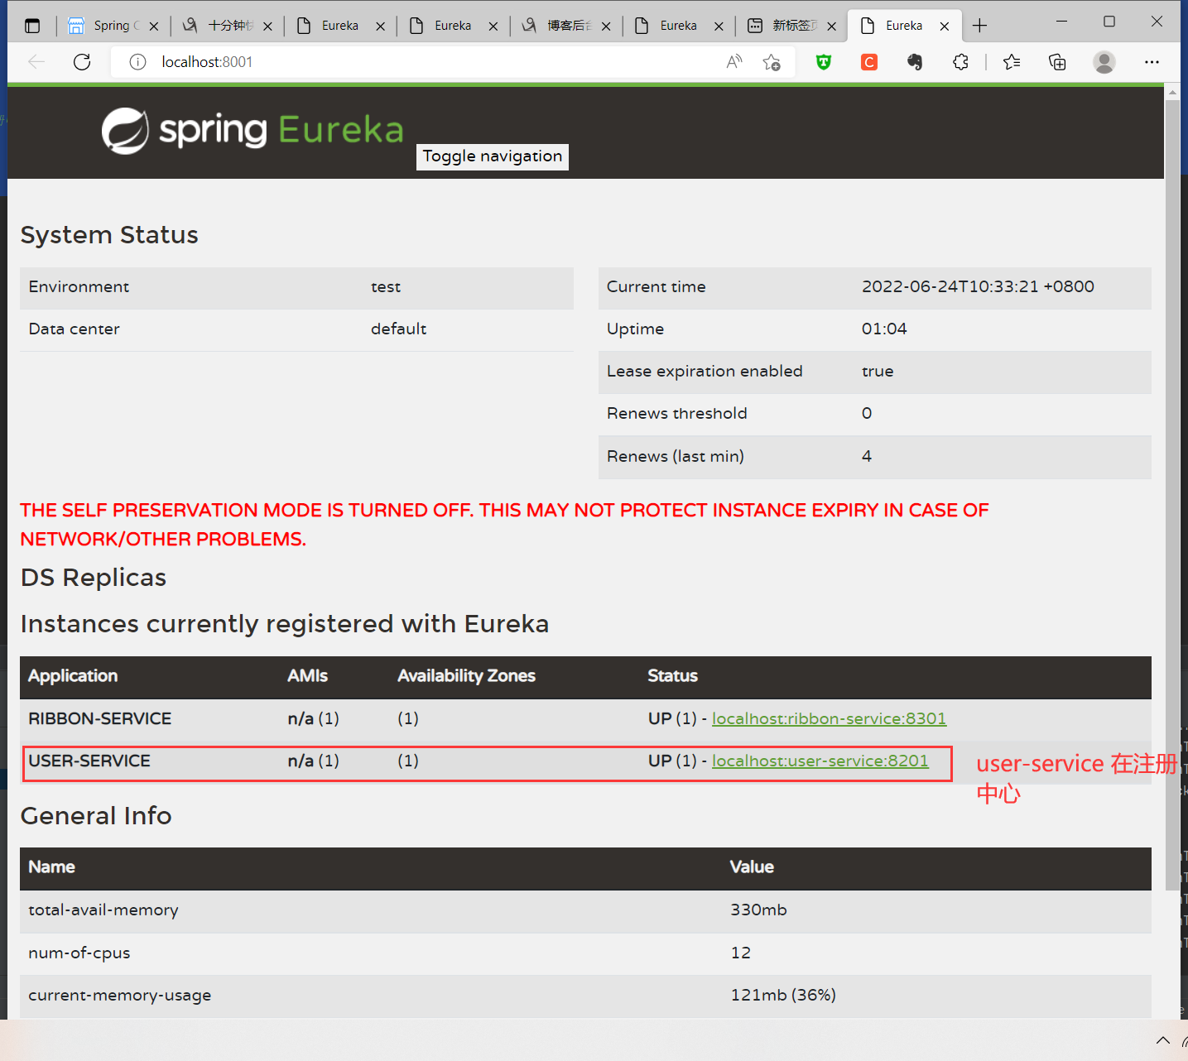This screenshot has height=1061, width=1188.
Task: Click the Uptime value 01:04
Action: (x=884, y=329)
